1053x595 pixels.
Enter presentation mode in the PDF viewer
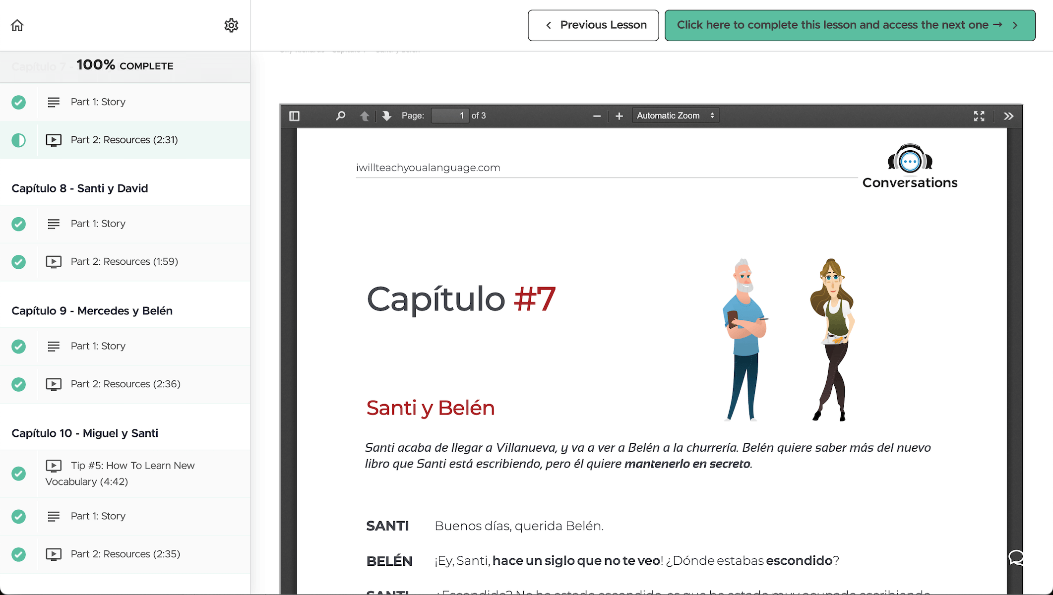[979, 116]
